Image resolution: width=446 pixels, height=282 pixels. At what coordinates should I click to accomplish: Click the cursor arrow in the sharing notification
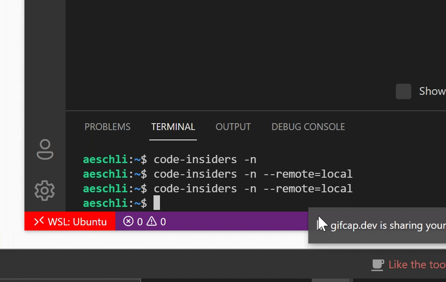pyautogui.click(x=322, y=223)
